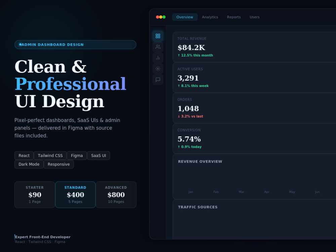Click the Apr chart axis label
Screen dimensions: 336x252
[x=266, y=192]
